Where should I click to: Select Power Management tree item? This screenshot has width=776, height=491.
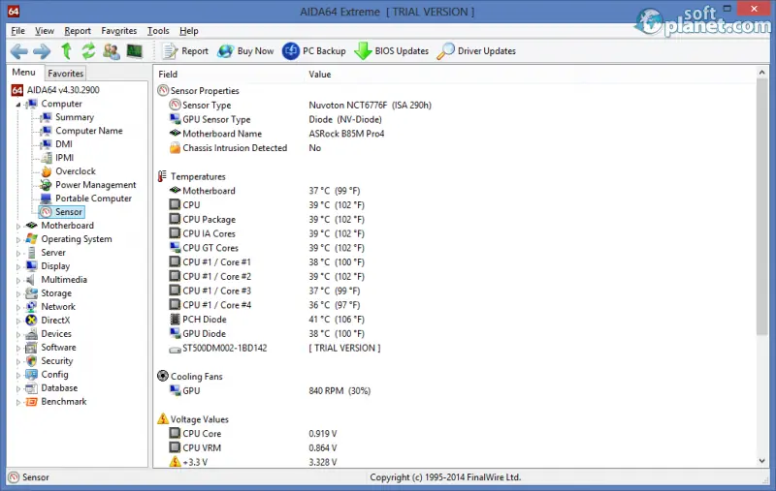coord(95,185)
